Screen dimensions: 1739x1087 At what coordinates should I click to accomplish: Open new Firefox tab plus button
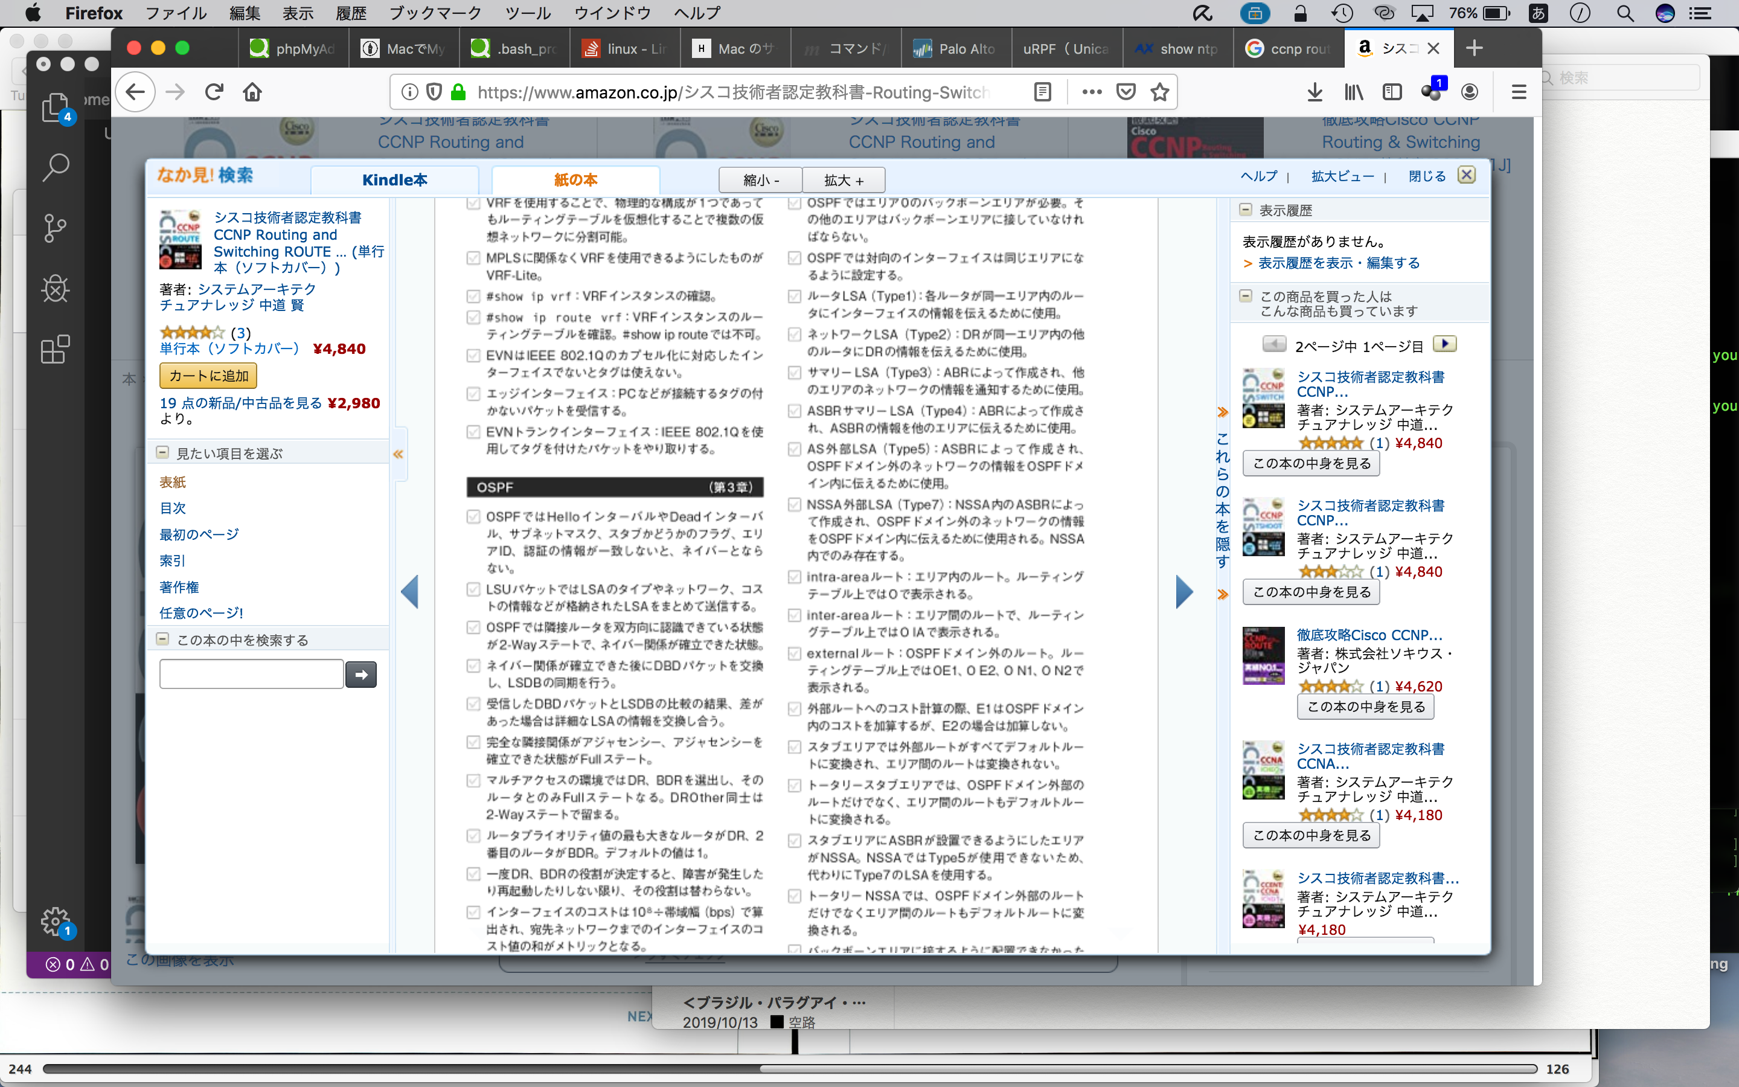pos(1475,48)
